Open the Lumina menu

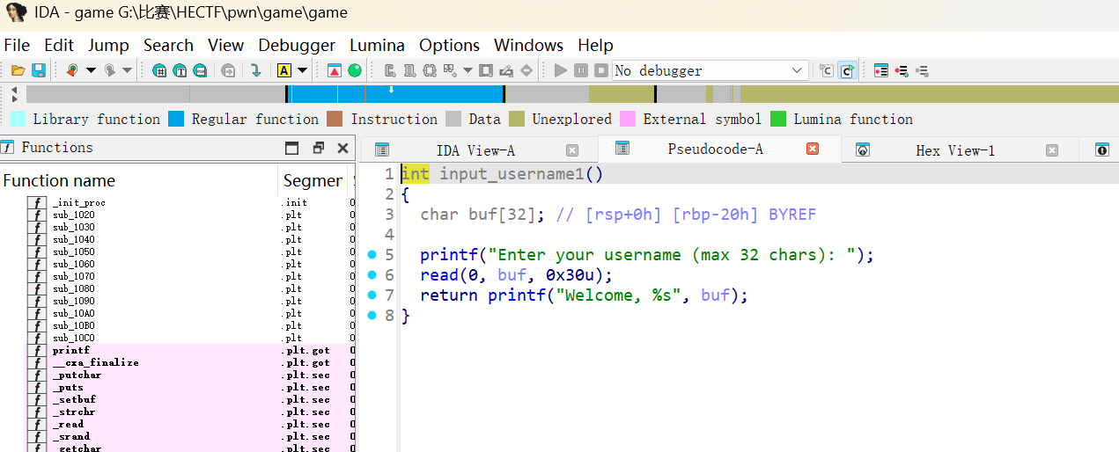(x=377, y=45)
